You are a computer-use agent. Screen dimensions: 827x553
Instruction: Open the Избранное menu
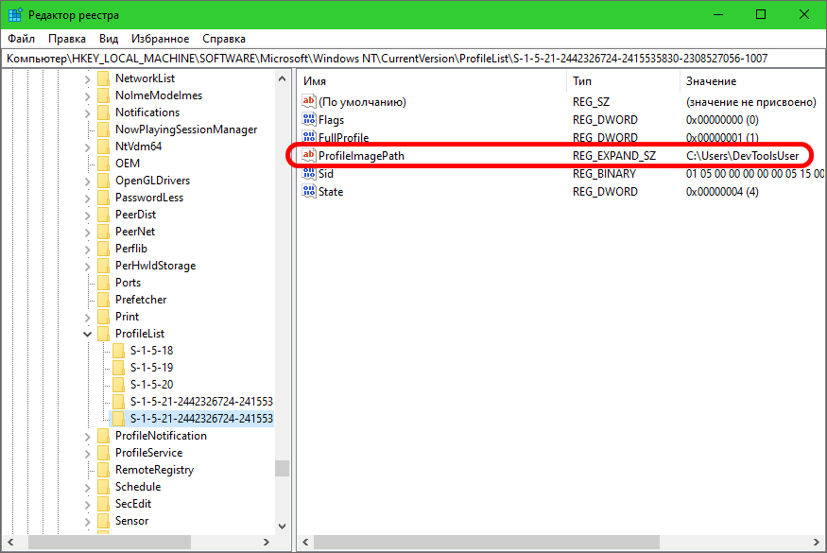coord(161,39)
